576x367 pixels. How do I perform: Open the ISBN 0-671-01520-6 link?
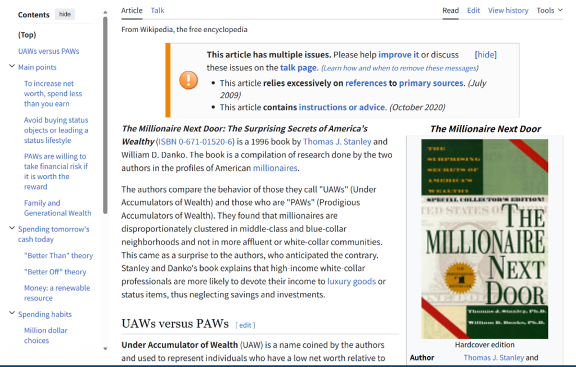coord(195,142)
